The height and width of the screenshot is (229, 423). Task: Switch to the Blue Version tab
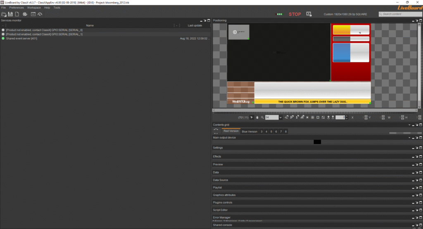(249, 131)
